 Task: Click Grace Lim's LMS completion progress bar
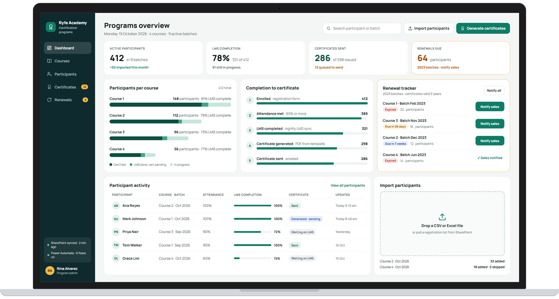pos(252,258)
